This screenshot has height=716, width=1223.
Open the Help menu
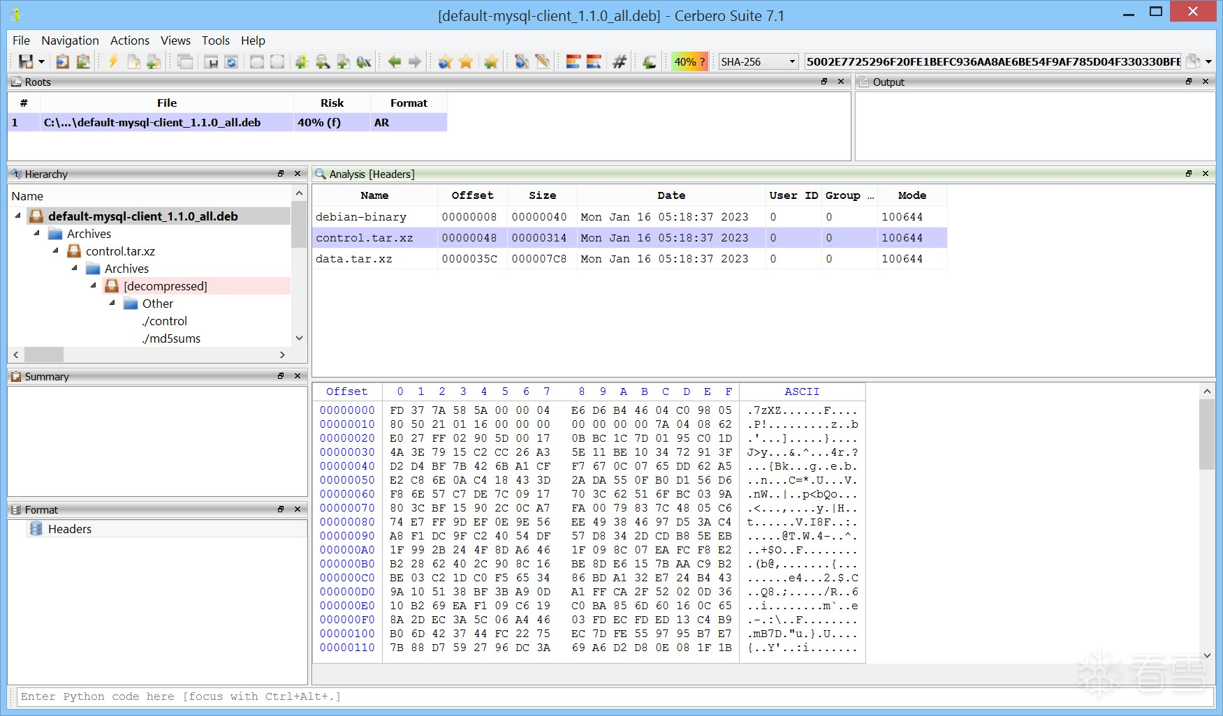(x=253, y=40)
